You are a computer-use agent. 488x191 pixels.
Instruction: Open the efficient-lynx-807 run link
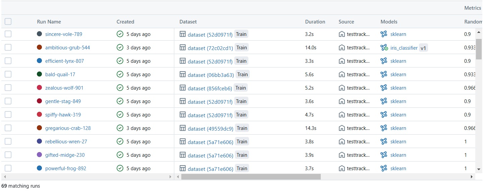(64, 61)
